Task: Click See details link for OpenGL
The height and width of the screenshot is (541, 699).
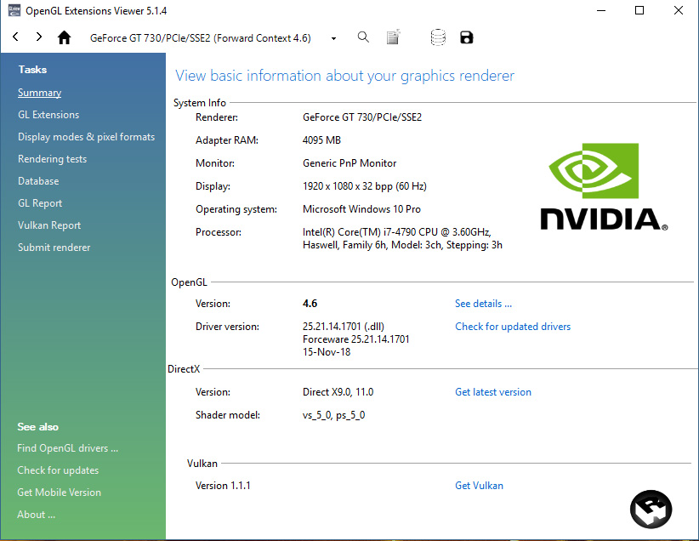Action: [x=483, y=304]
